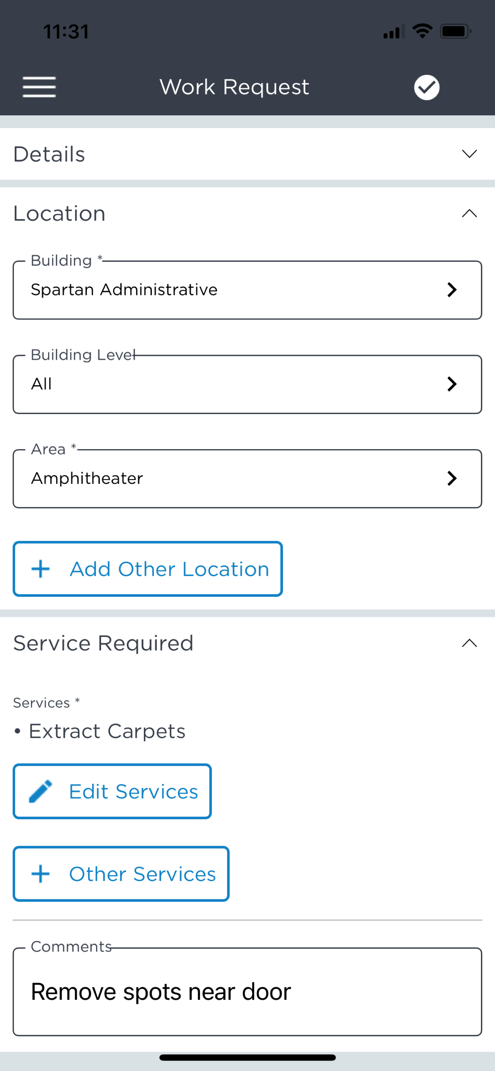Tap the plus icon beside Add Other Location
The height and width of the screenshot is (1071, 495).
41,568
